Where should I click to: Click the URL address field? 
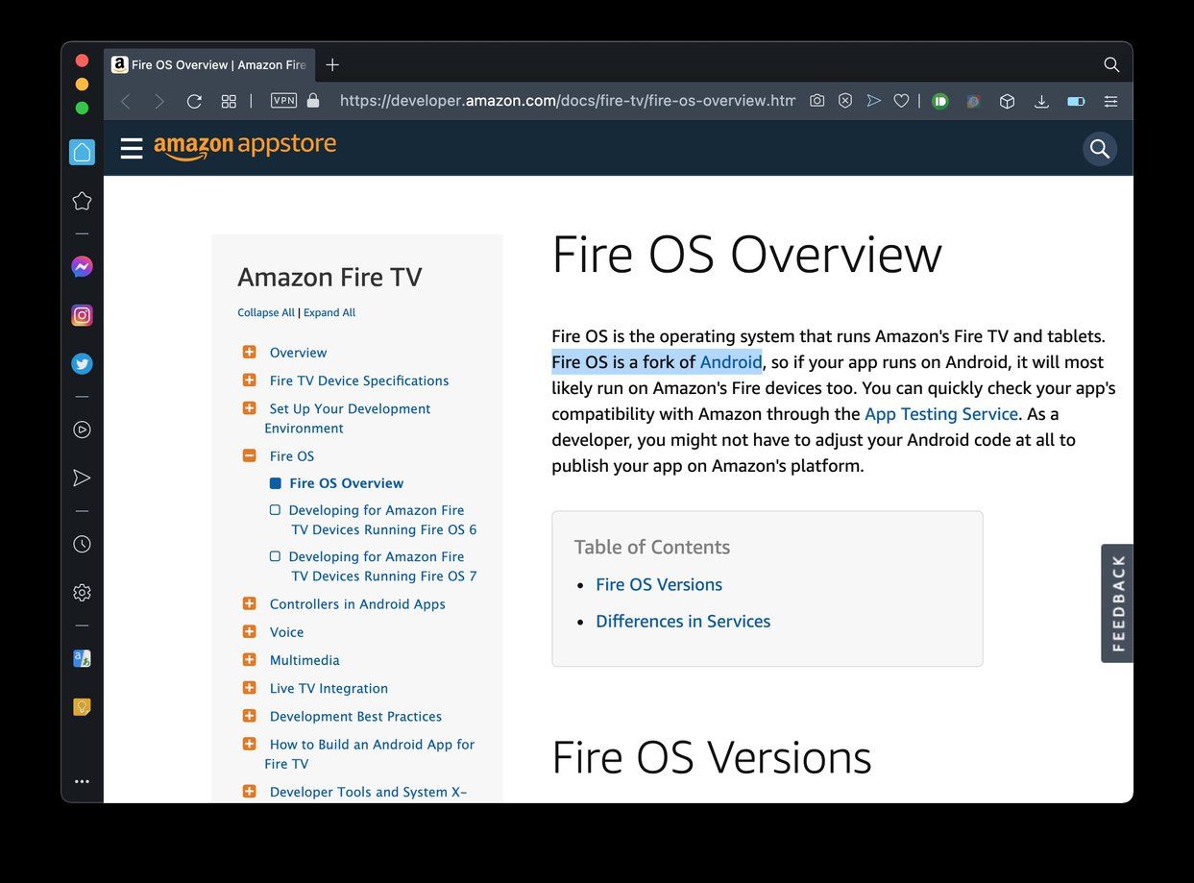point(567,100)
